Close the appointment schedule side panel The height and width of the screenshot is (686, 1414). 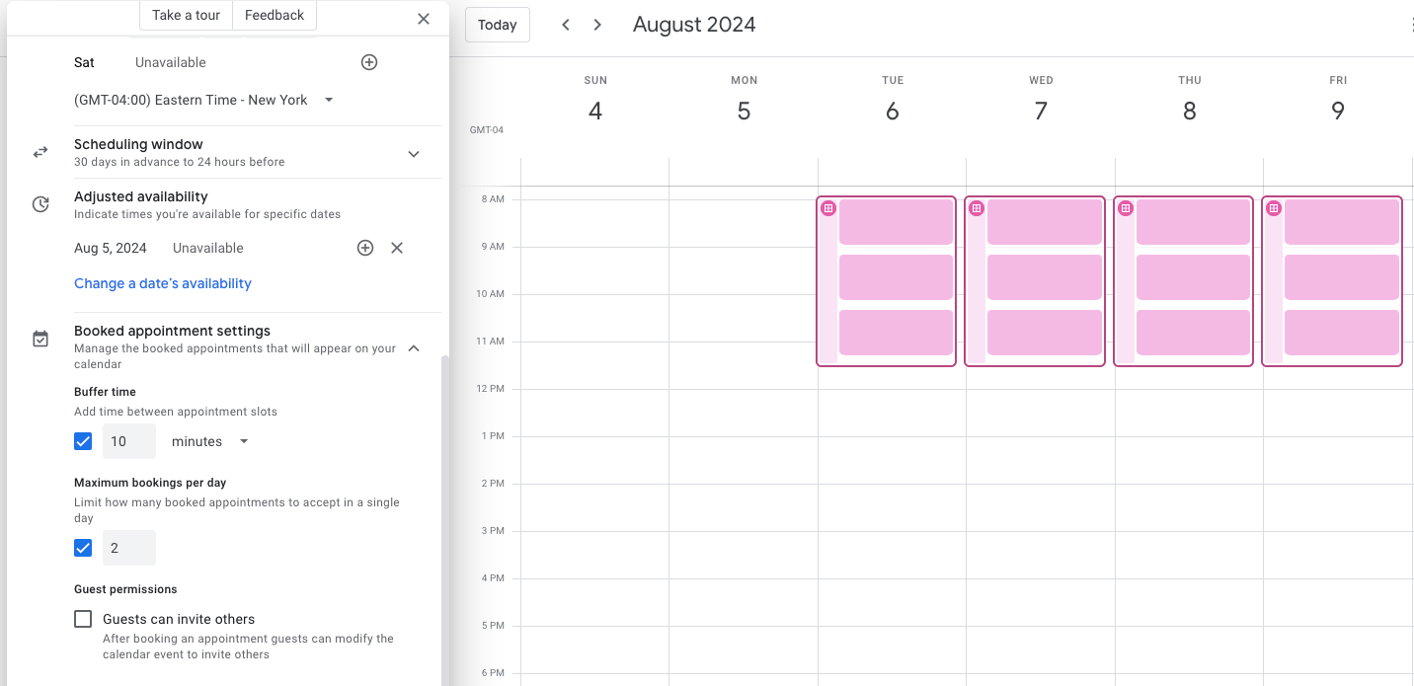tap(424, 18)
